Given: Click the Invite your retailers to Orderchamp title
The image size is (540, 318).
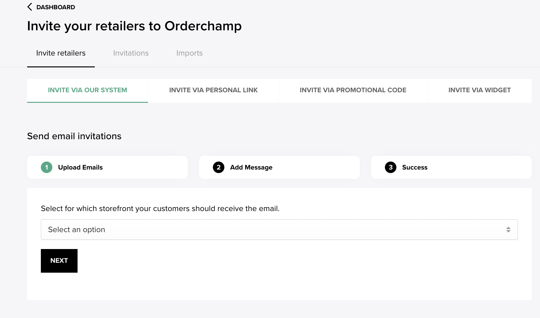Looking at the screenshot, I should [134, 26].
